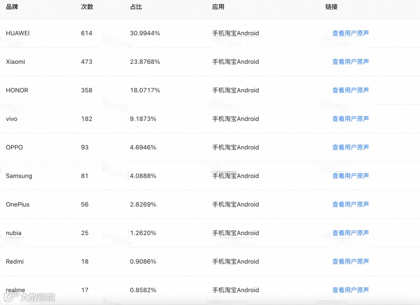Image resolution: width=420 pixels, height=305 pixels.
Task: Select the vivo brand cell
Action: [x=12, y=119]
